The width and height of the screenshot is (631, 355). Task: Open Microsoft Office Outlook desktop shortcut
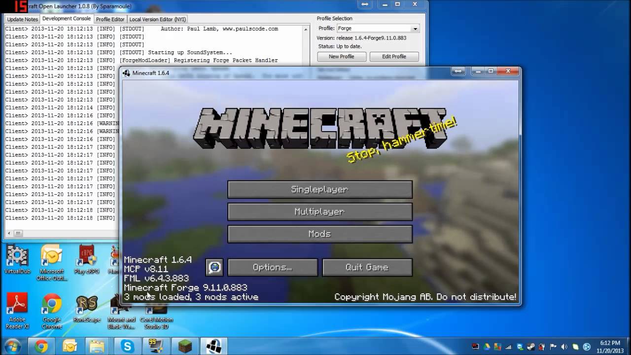(52, 262)
